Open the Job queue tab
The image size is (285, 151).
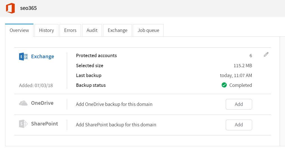click(148, 30)
